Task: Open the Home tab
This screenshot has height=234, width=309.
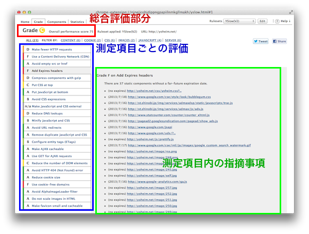Action: [x=25, y=22]
